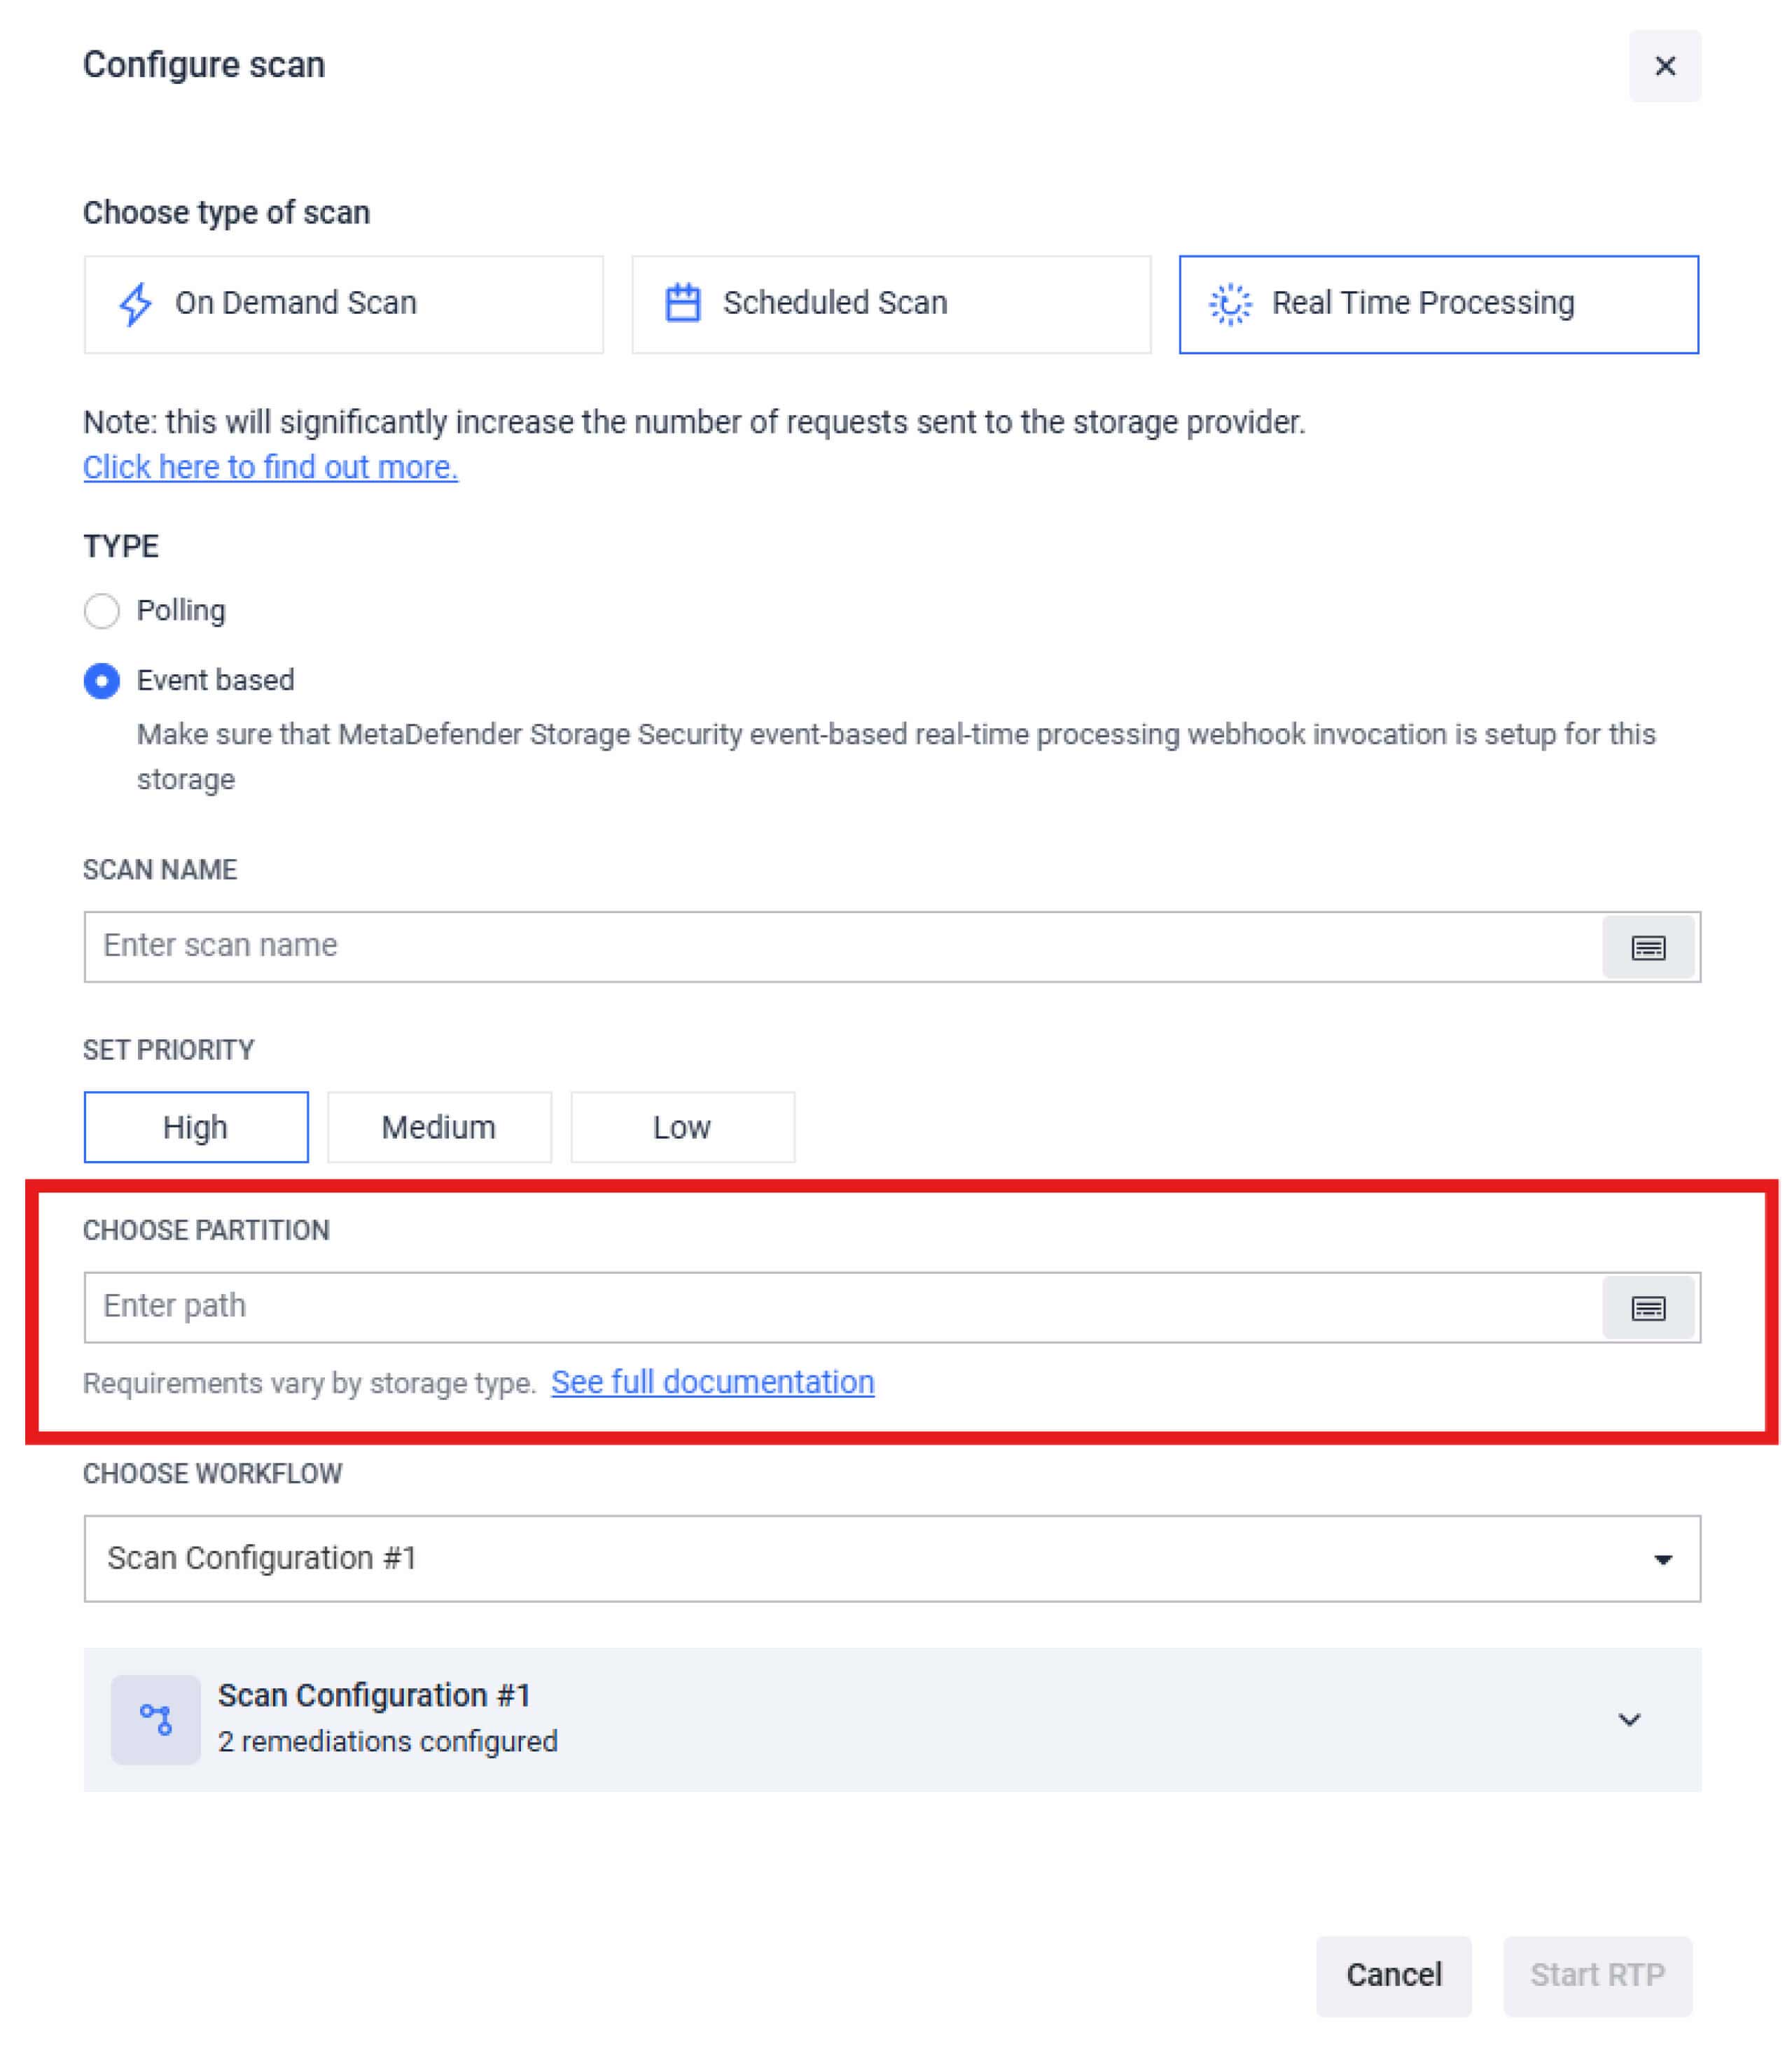Open the 'Click here to find out more' link
Viewport: 1792px width, 2063px height.
[x=270, y=467]
